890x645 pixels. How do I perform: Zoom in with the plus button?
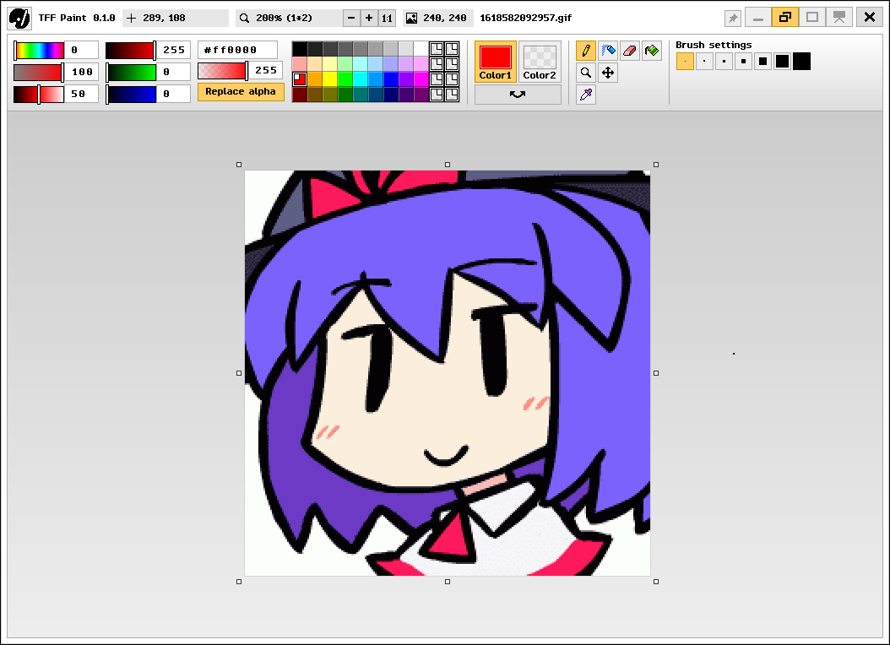coord(369,19)
